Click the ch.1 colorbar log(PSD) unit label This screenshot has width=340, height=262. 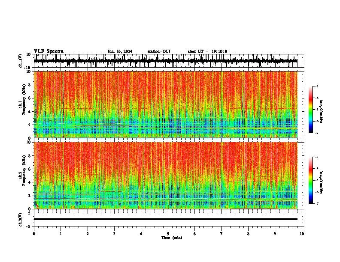[x=321, y=112]
